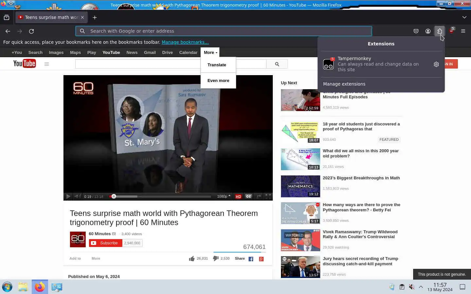471x294 pixels.
Task: Open Gmail from Google bar
Action: coord(150,52)
